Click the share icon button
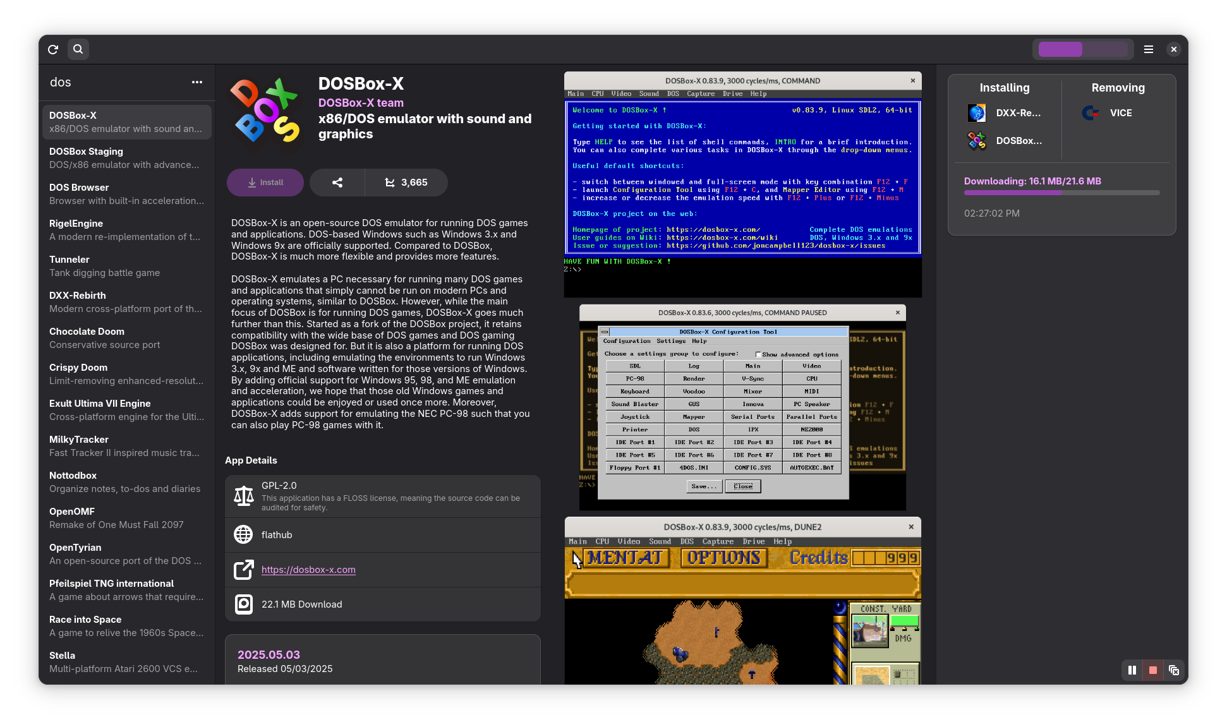Screen dimensions: 1227x727 337,183
